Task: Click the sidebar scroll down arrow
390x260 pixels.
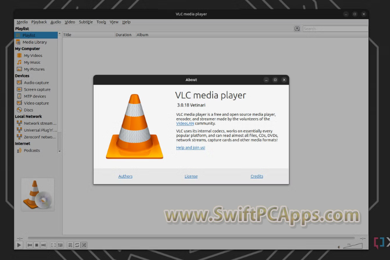Action: click(x=60, y=151)
